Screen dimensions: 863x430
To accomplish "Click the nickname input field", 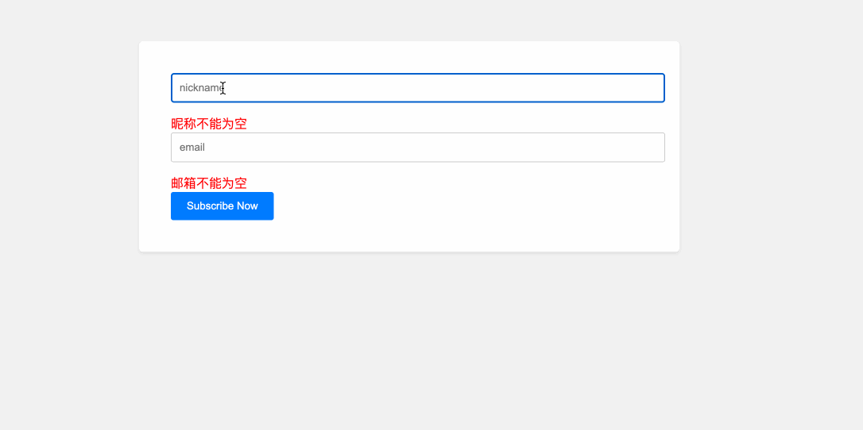I will pyautogui.click(x=417, y=88).
